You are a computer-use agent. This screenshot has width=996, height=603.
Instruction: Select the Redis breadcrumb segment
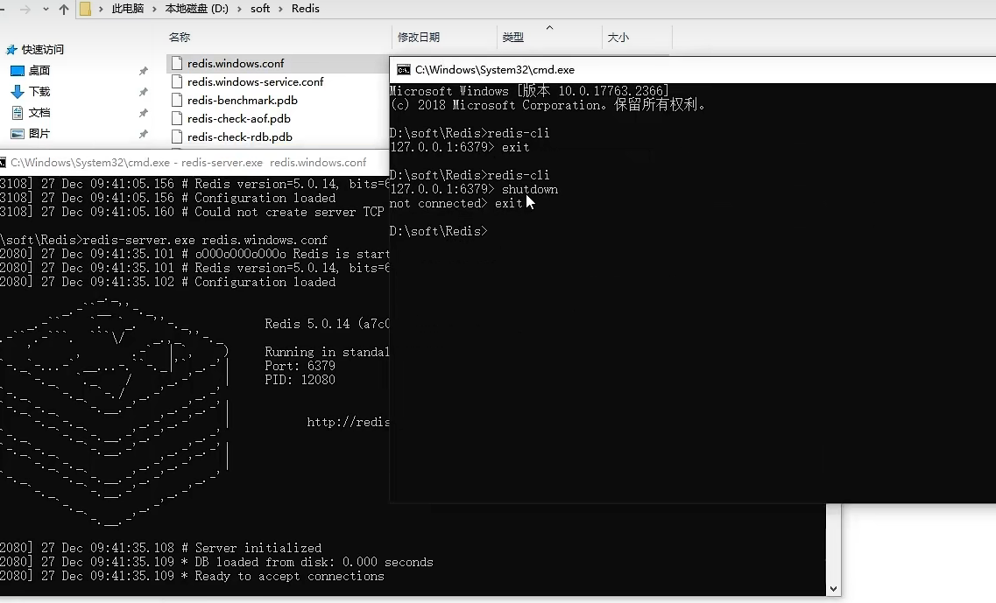(306, 9)
